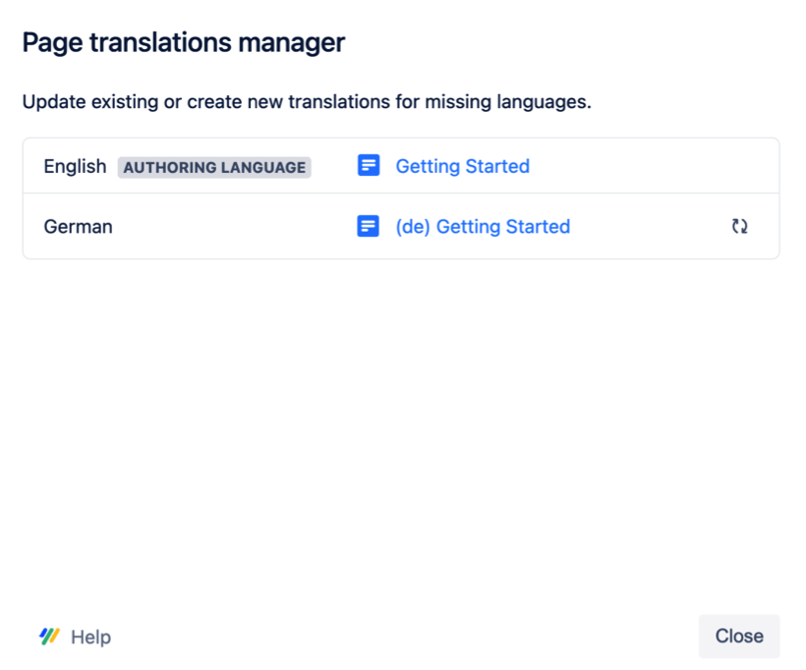Click the blue page icon beside Getting Started
806x670 pixels.
(368, 166)
